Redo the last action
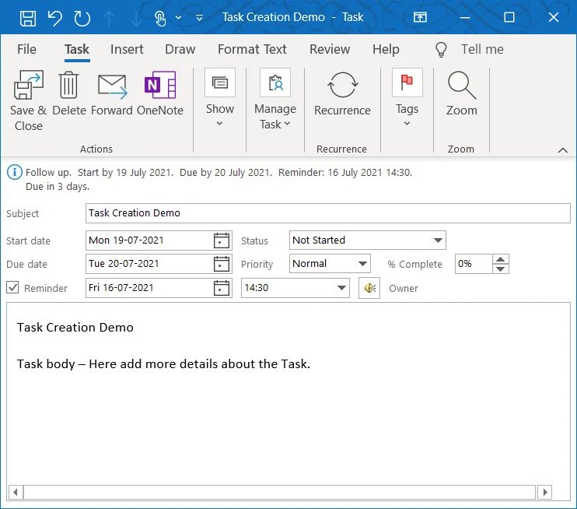 tap(82, 18)
